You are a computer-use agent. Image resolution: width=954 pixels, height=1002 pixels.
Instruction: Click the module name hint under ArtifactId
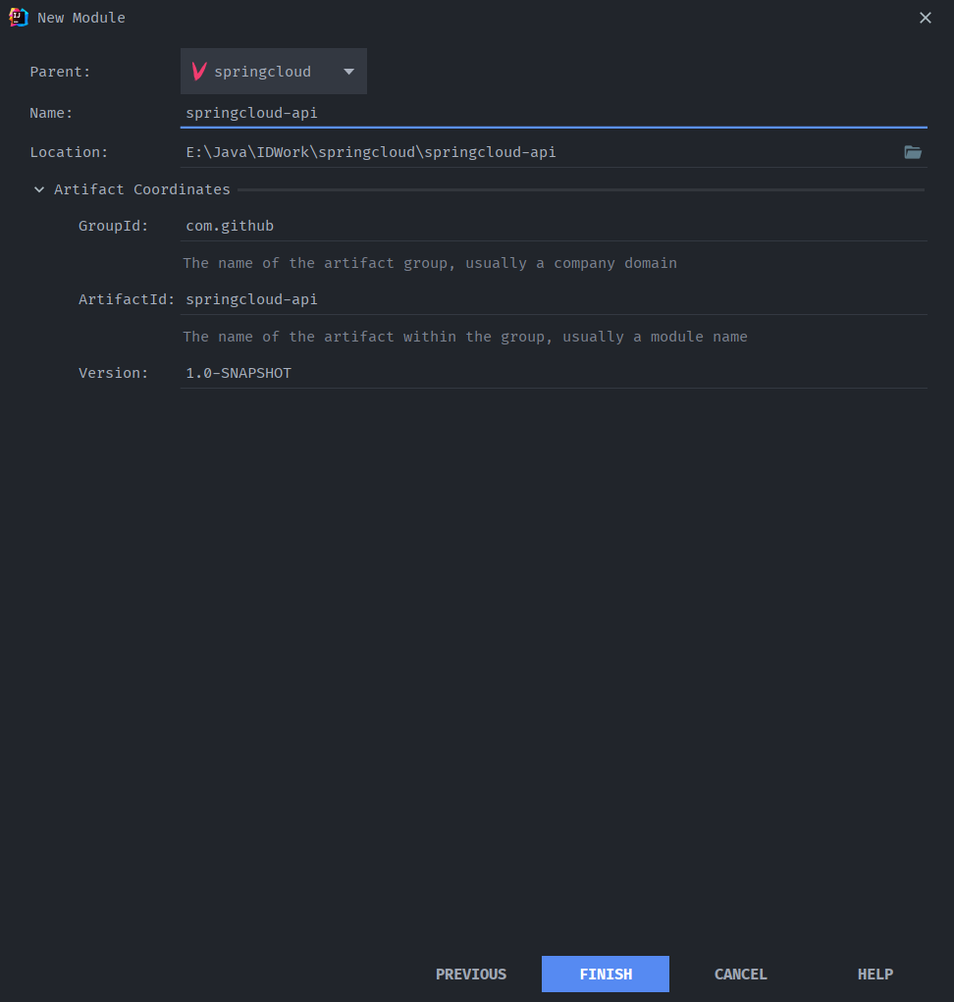pyautogui.click(x=464, y=337)
